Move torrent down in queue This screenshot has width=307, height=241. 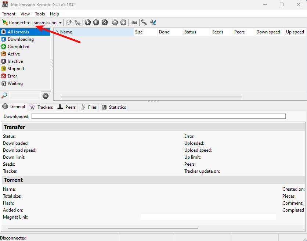tap(123, 22)
